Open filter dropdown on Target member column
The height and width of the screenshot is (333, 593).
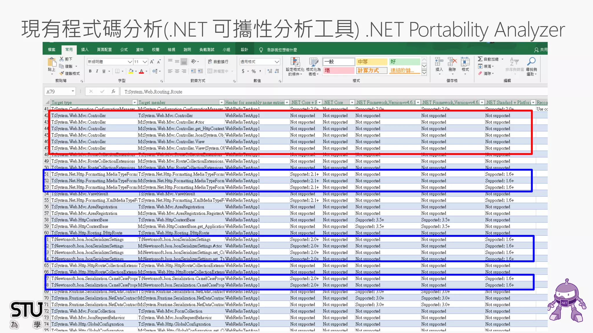222,102
